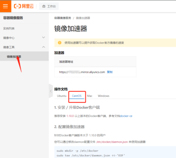Switch to the Ubuntu tab

tap(62, 96)
